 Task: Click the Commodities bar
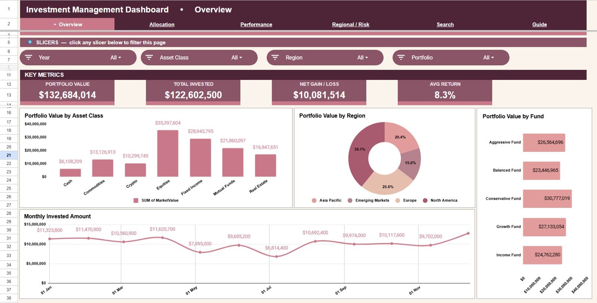pyautogui.click(x=103, y=168)
